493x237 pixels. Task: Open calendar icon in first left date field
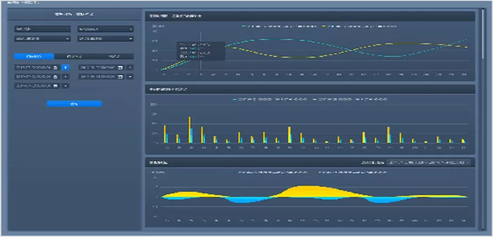coord(55,67)
